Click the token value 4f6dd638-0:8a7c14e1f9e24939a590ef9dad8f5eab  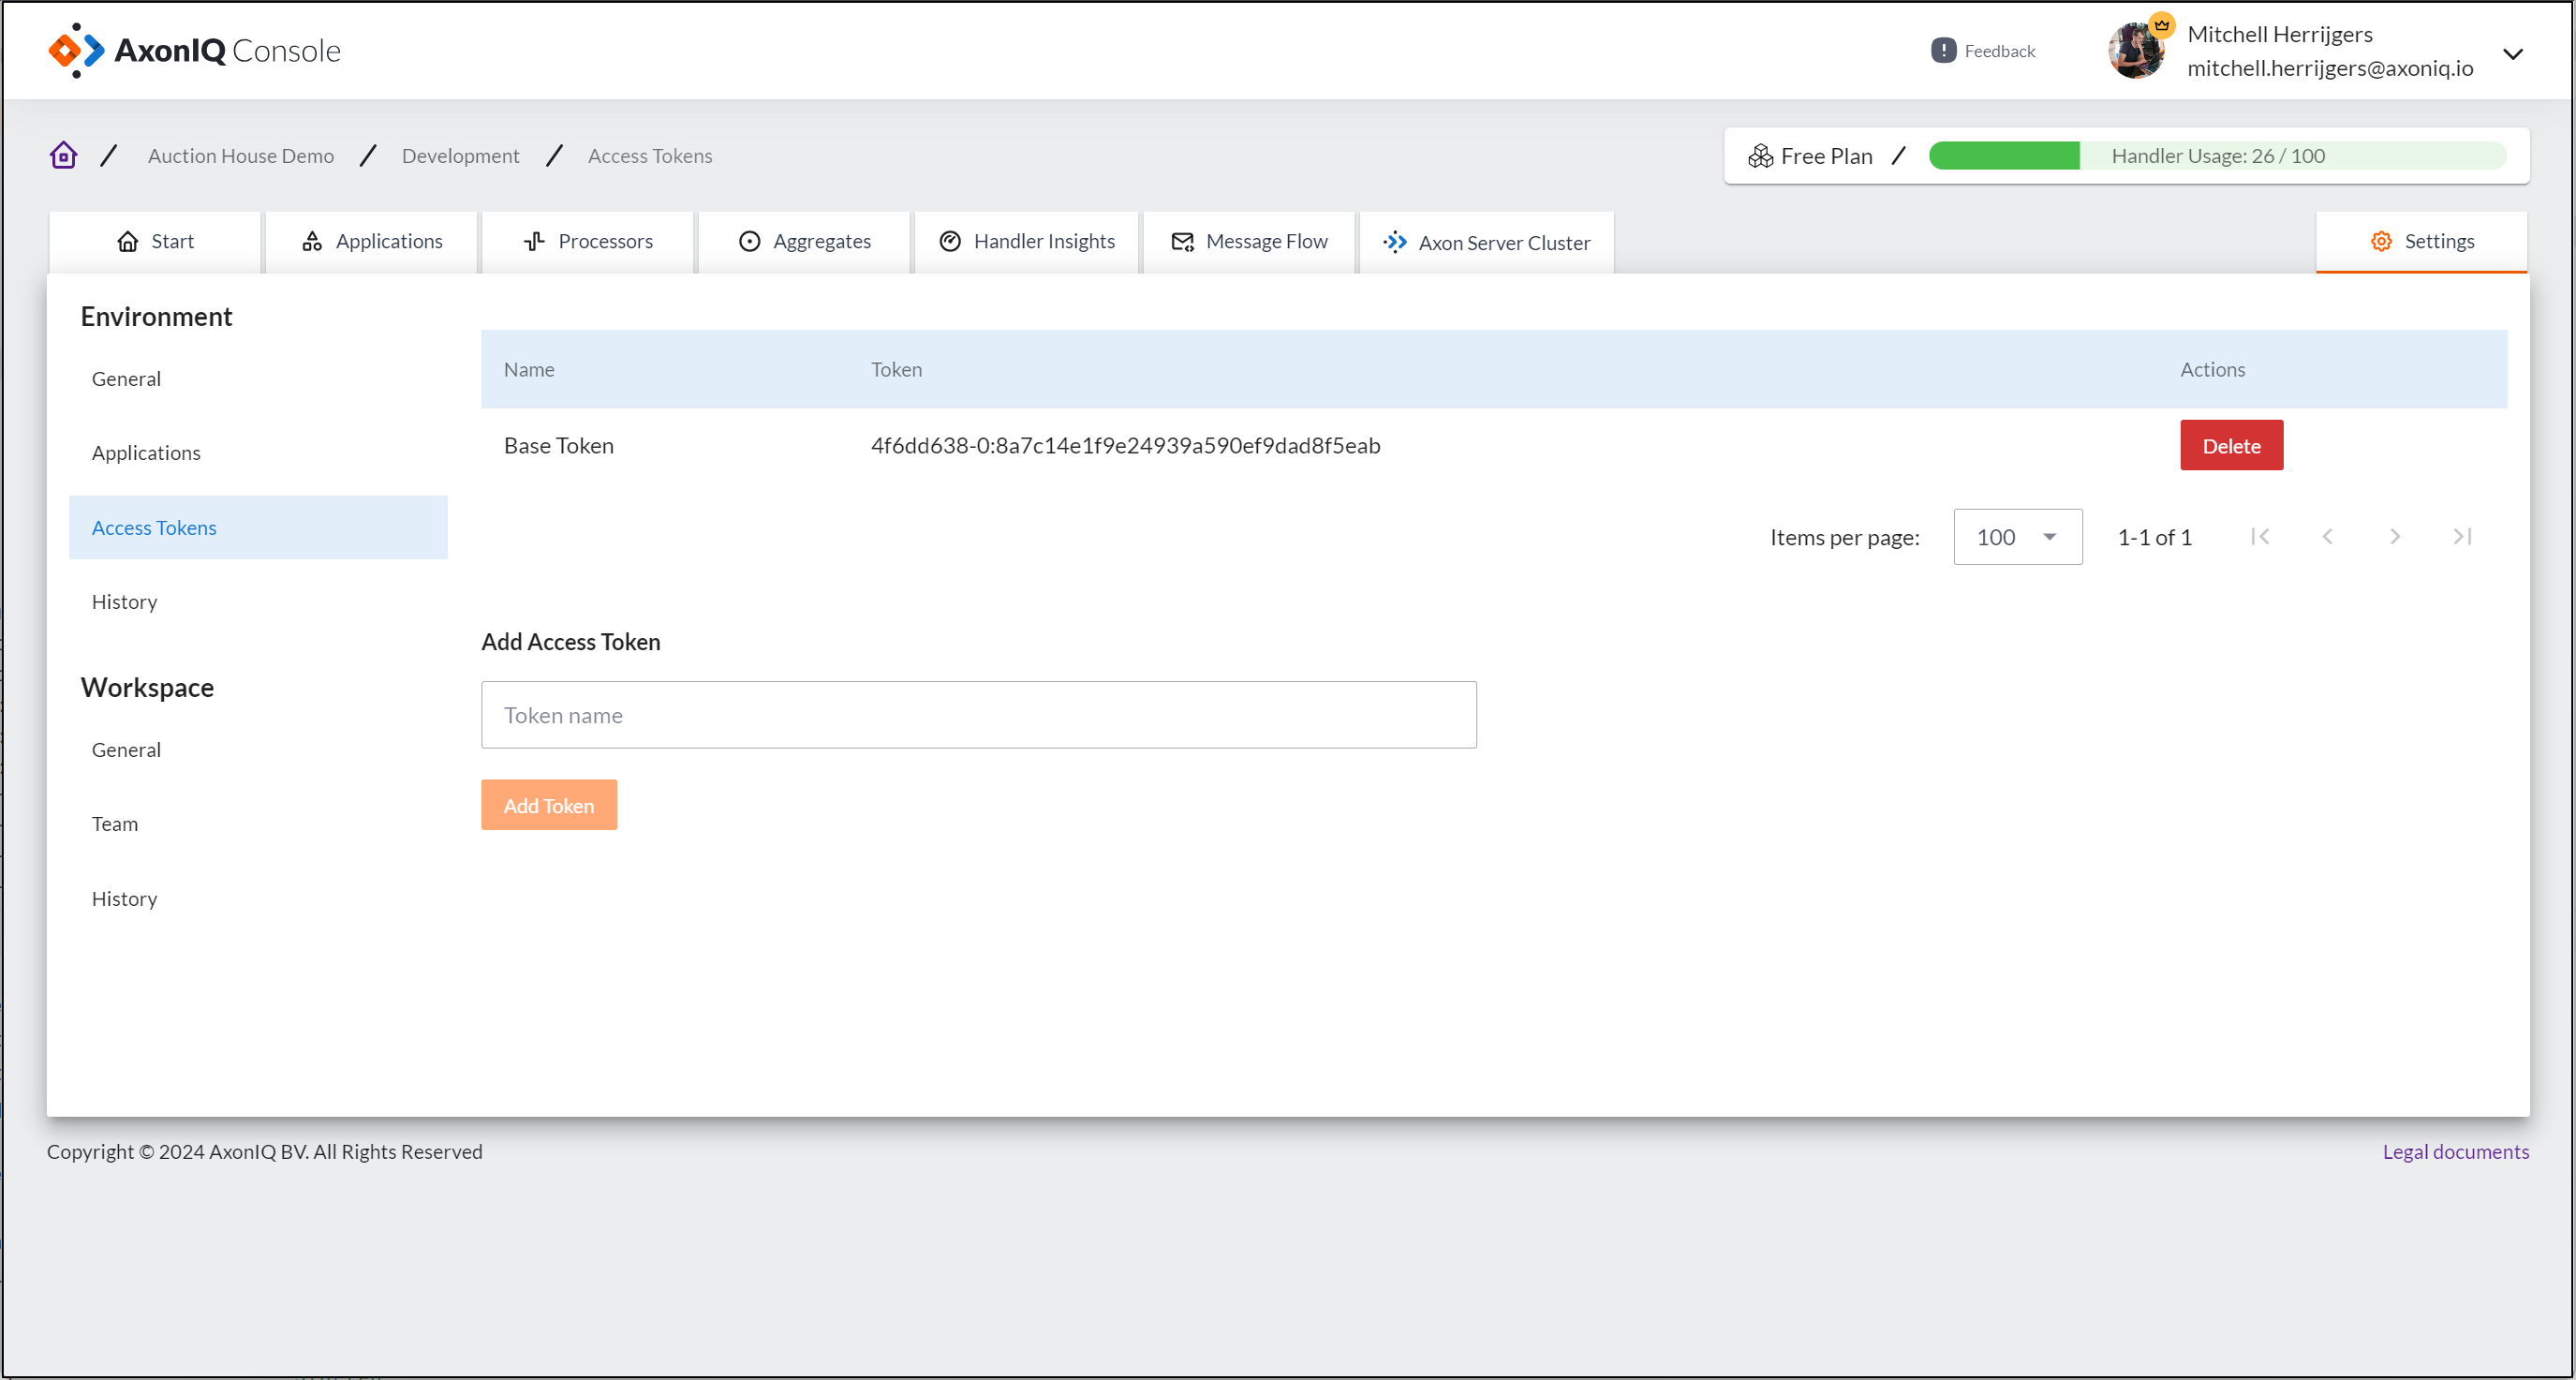point(1125,445)
